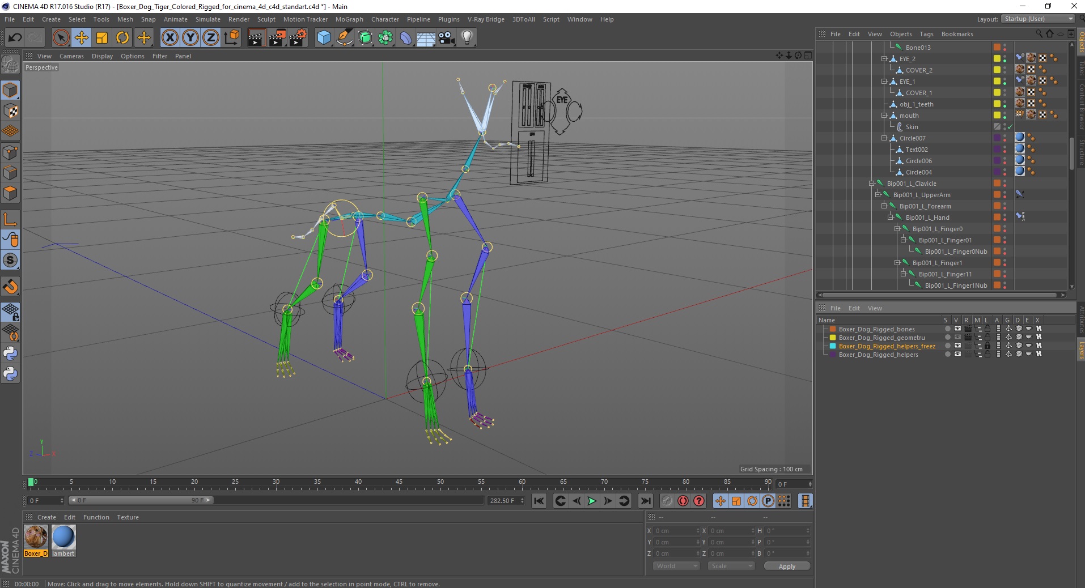Open the Layout Startup dropdown

[1038, 19]
